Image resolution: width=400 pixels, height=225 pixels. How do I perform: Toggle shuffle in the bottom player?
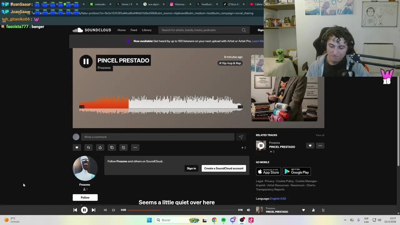[x=105, y=210]
